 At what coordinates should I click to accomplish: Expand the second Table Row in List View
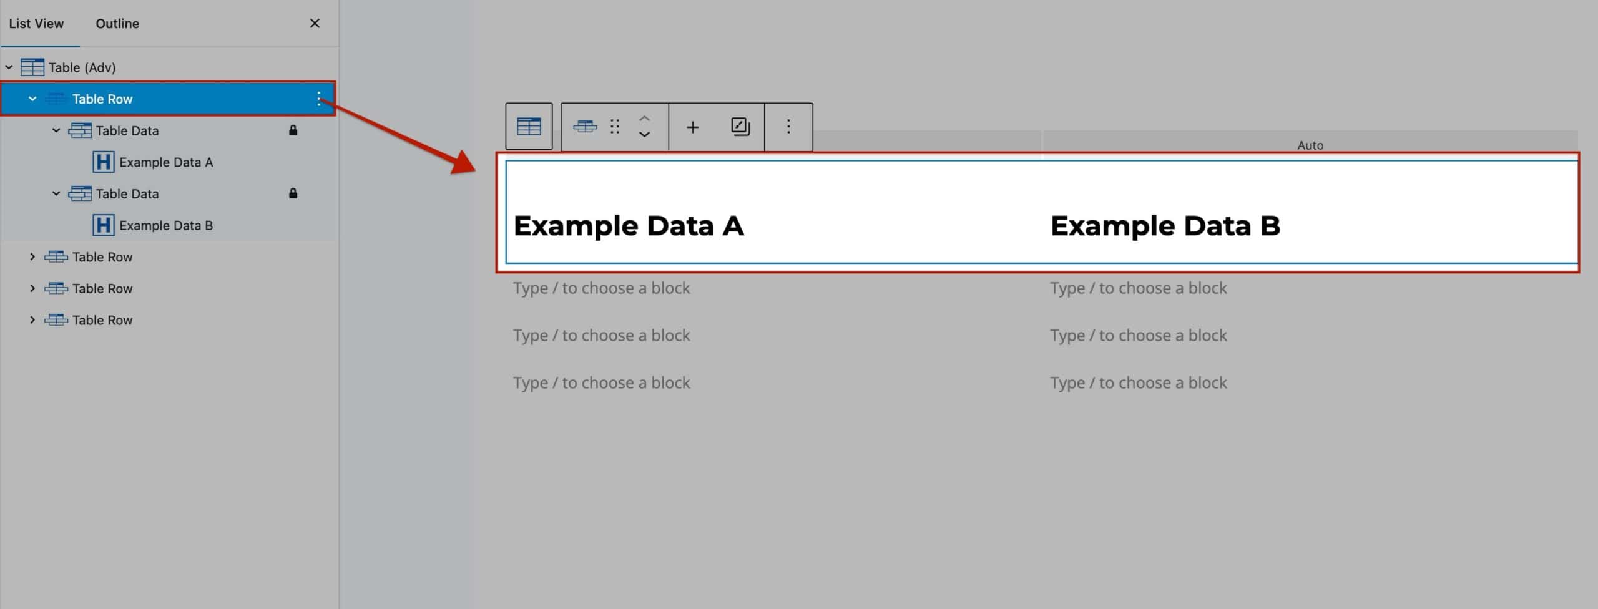click(32, 256)
